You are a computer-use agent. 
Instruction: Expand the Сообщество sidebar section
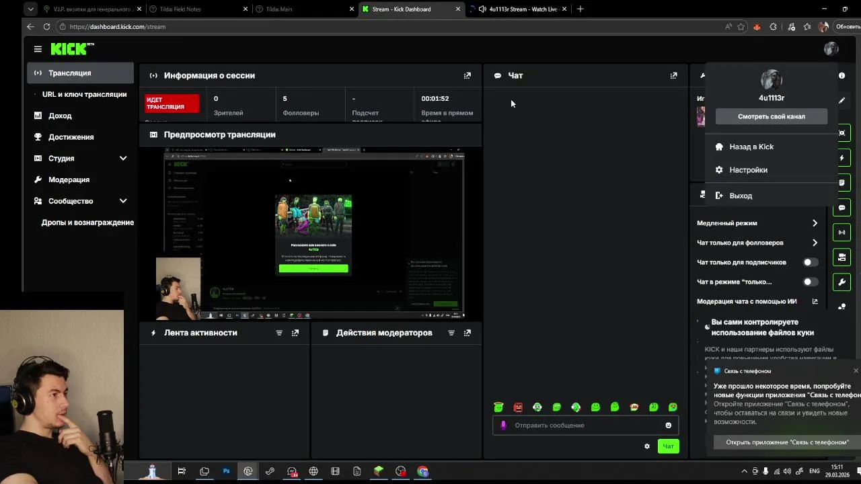123,201
